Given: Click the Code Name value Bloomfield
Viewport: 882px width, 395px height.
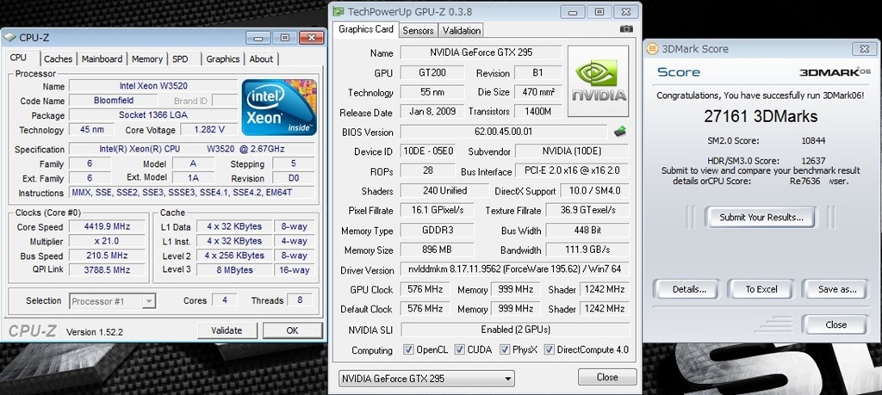Looking at the screenshot, I should [x=113, y=101].
